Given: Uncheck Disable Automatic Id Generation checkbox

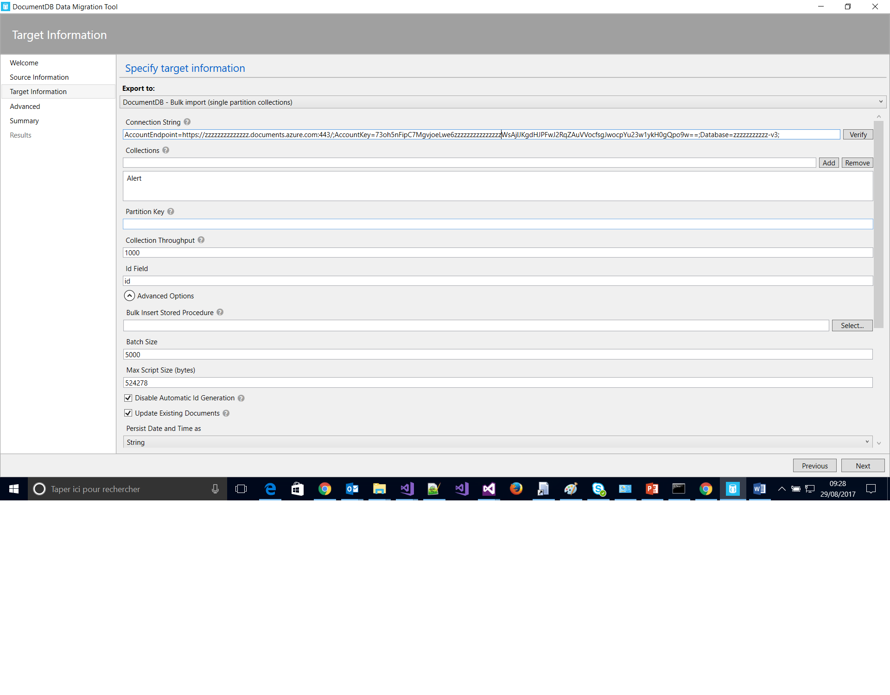Looking at the screenshot, I should click(x=128, y=398).
